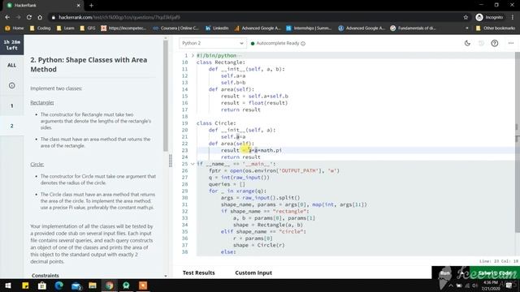Click line 23 result assignment code
Screen dimensions: 520x292
pyautogui.click(x=251, y=150)
